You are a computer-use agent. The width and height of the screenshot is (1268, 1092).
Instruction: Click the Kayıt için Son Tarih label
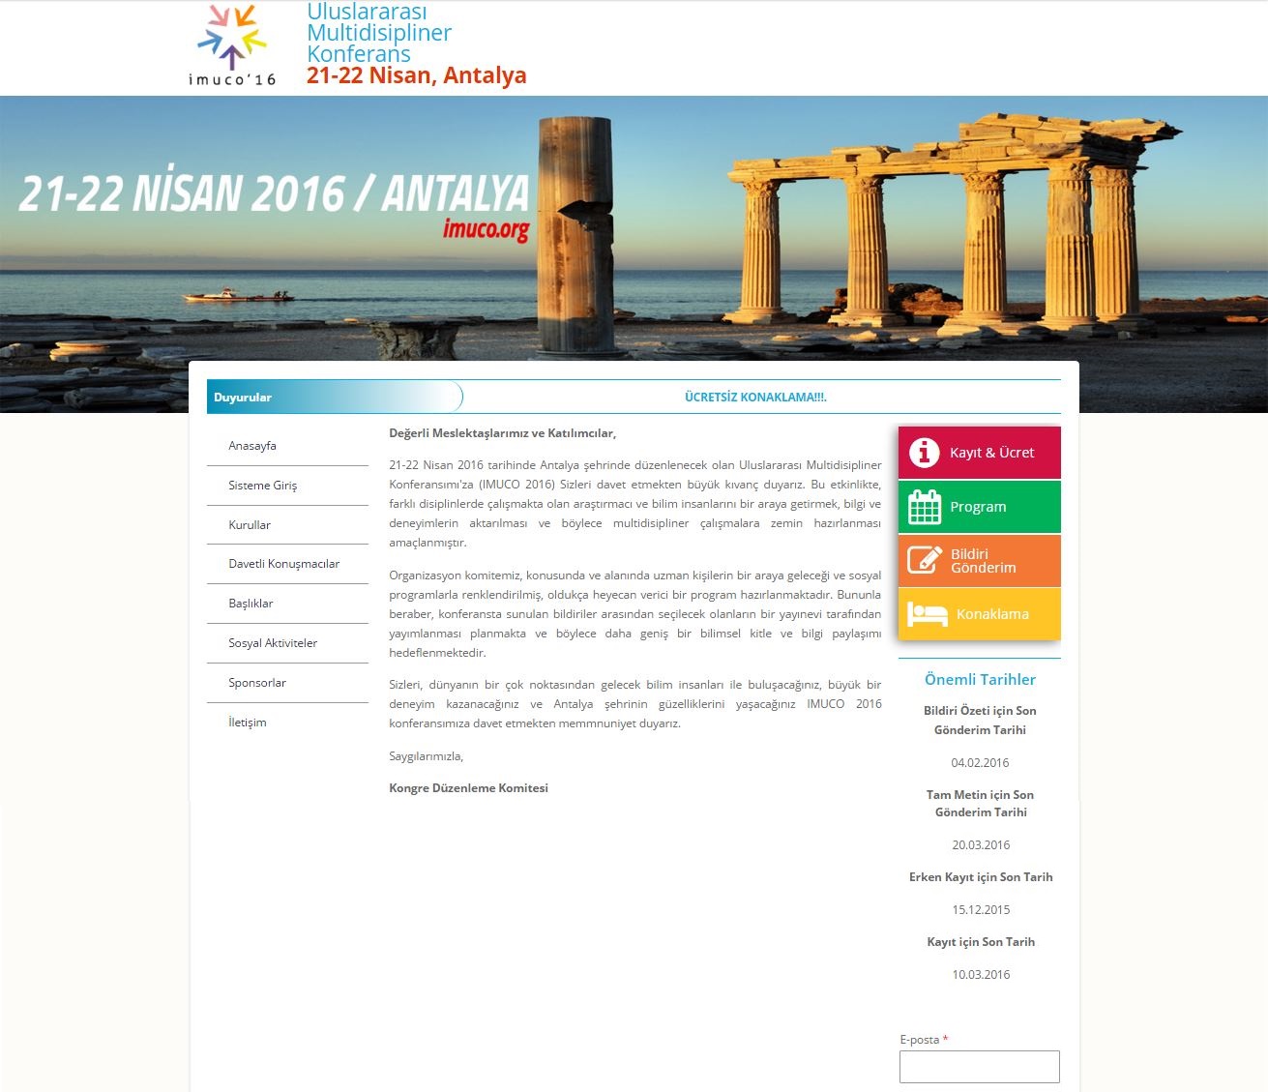tap(981, 942)
